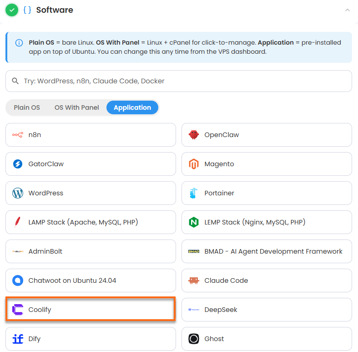The image size is (358, 352).
Task: Switch to the Plain OS tab
Action: (x=27, y=107)
